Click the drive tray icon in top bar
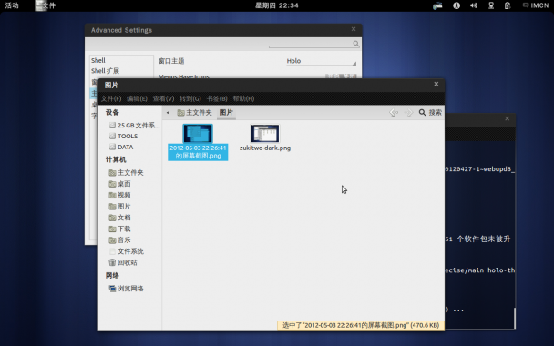 (x=437, y=5)
